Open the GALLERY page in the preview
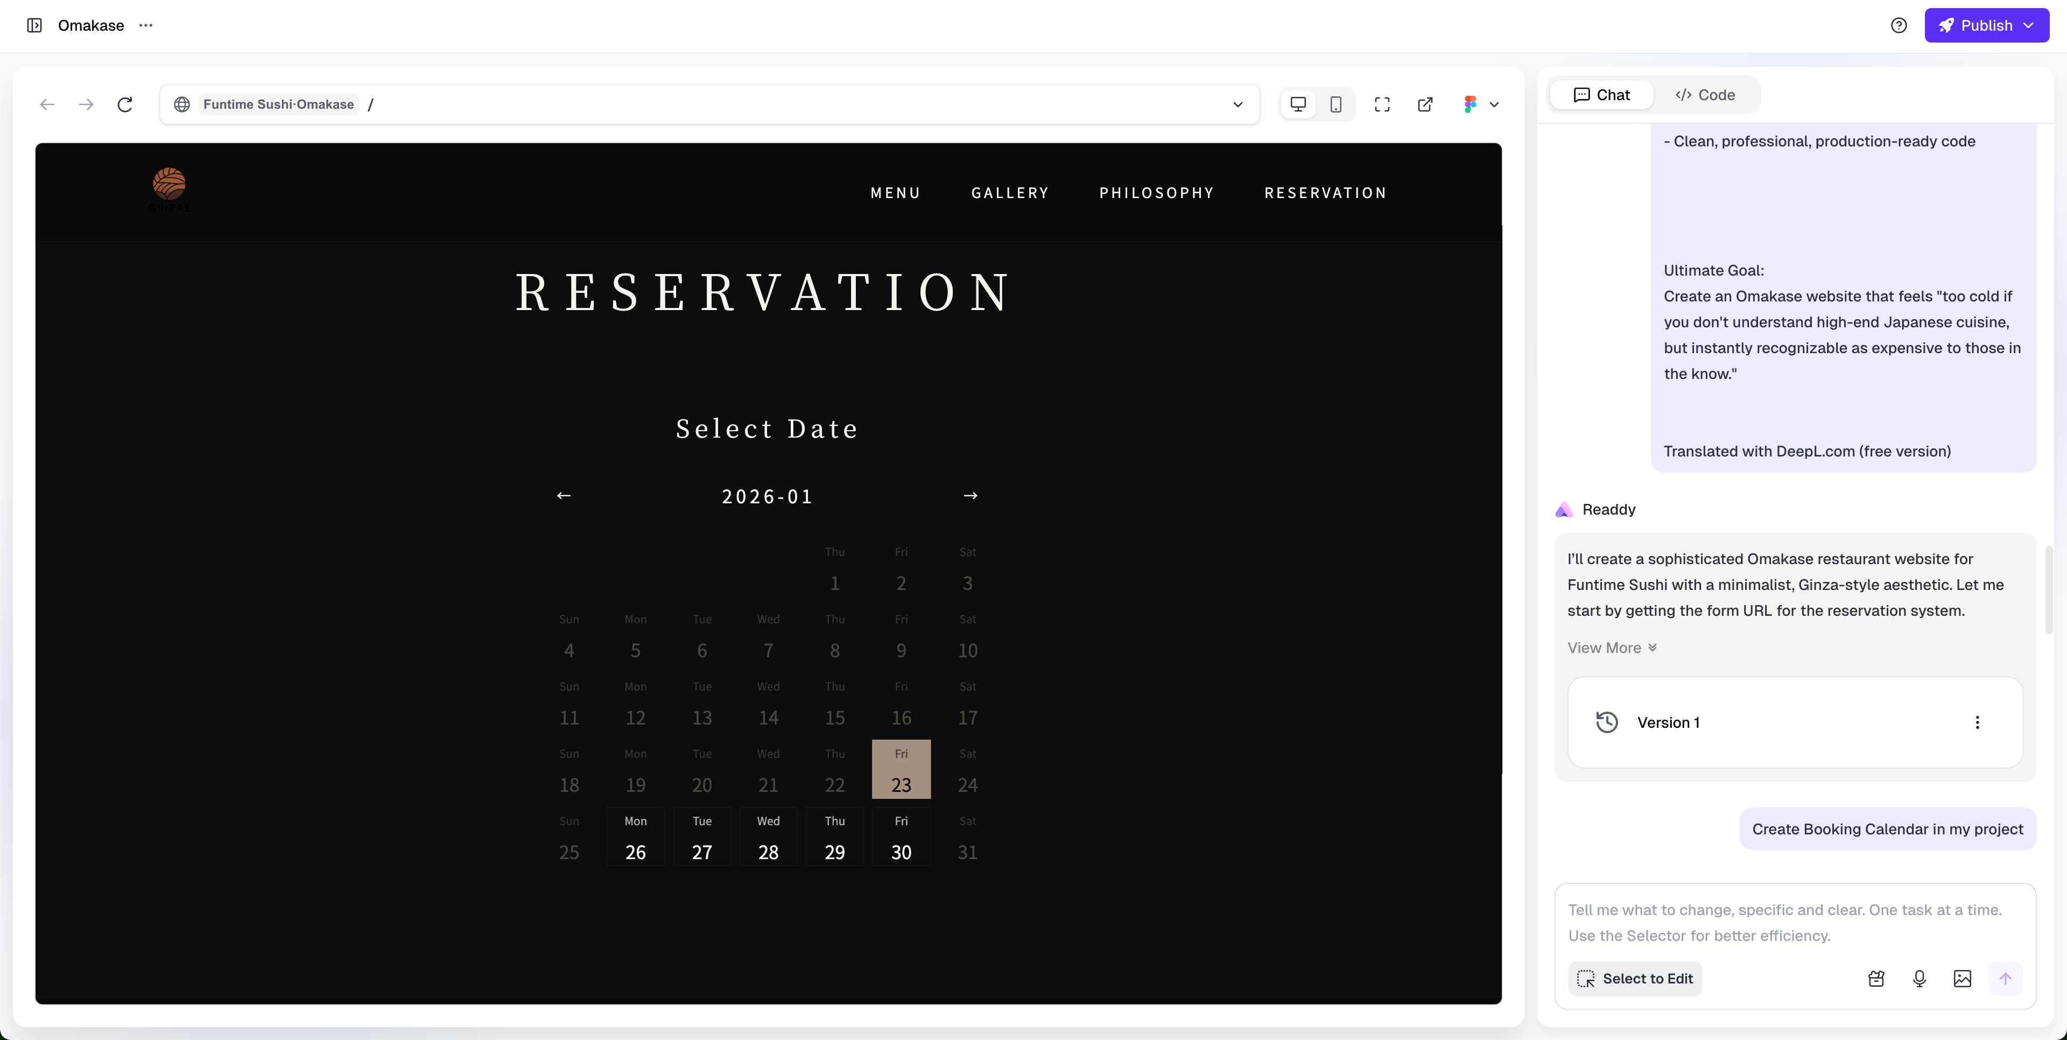Image resolution: width=2067 pixels, height=1040 pixels. (1010, 193)
